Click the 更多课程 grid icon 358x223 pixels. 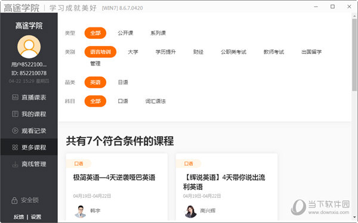(x=15, y=147)
